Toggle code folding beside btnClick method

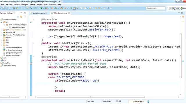(34, 43)
